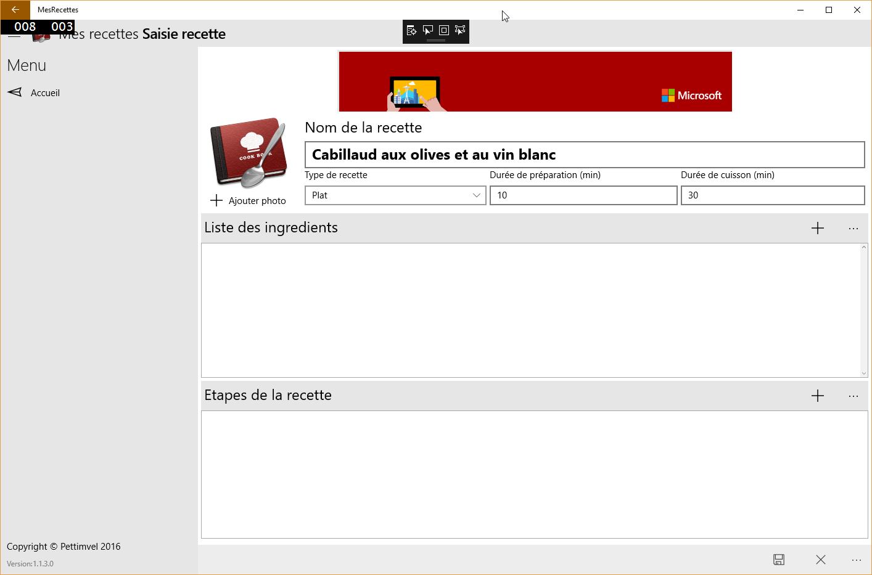
Task: Click inside the recipe steps list area
Action: click(x=535, y=475)
